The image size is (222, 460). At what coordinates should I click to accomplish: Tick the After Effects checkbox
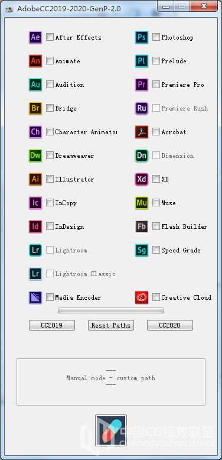click(x=50, y=37)
